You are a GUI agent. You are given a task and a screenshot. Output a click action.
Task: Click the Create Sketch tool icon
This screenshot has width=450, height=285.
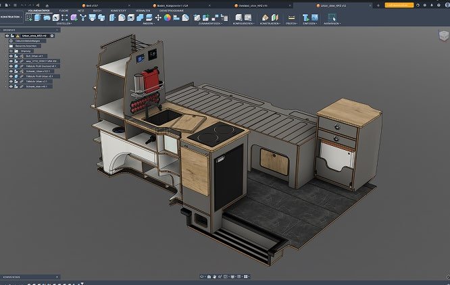[29, 18]
